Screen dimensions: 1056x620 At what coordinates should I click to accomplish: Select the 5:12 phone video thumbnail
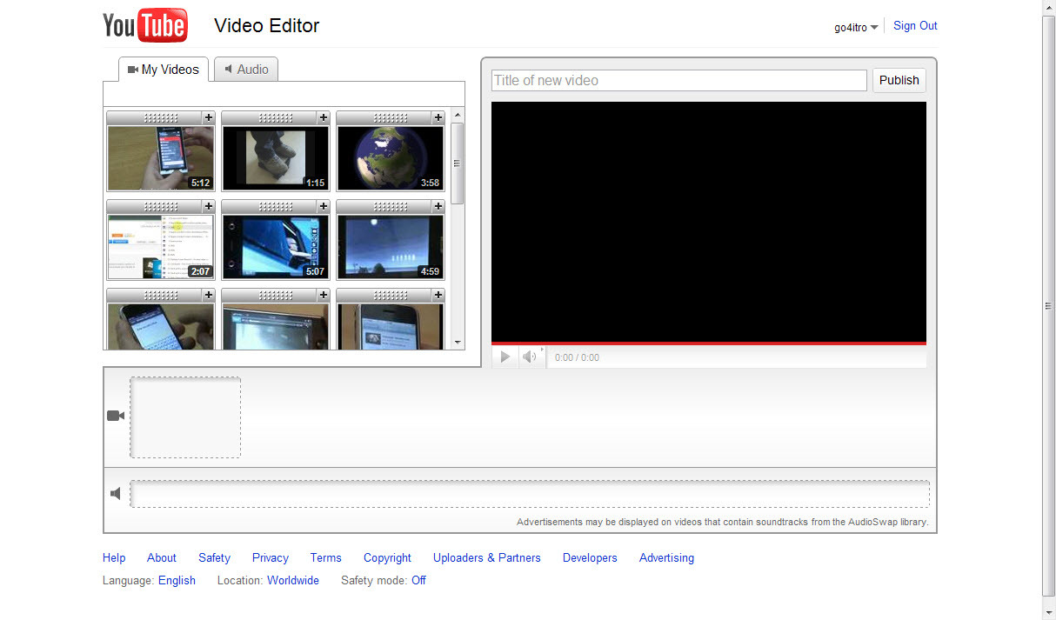pyautogui.click(x=160, y=158)
